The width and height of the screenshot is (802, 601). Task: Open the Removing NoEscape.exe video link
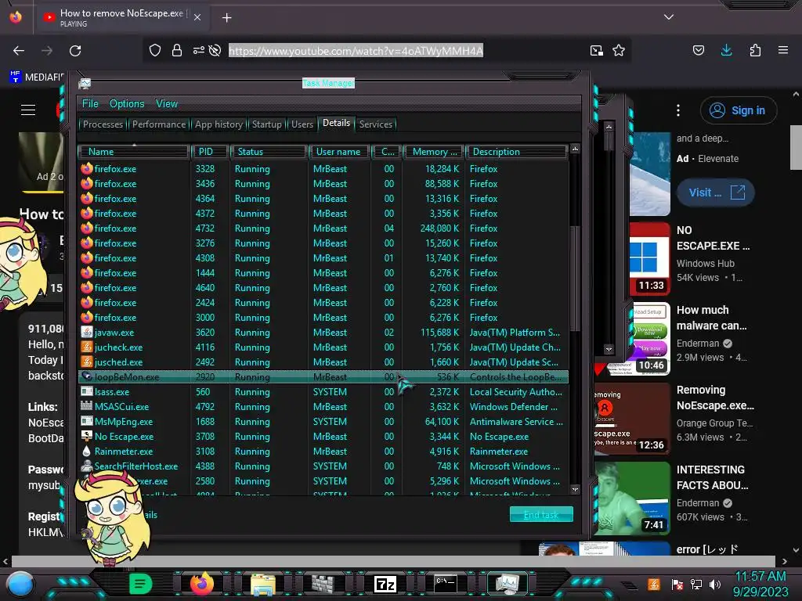tap(715, 398)
